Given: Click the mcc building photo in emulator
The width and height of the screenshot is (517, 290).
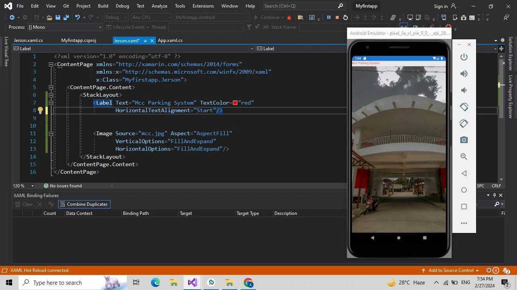Looking at the screenshot, I should [x=399, y=149].
